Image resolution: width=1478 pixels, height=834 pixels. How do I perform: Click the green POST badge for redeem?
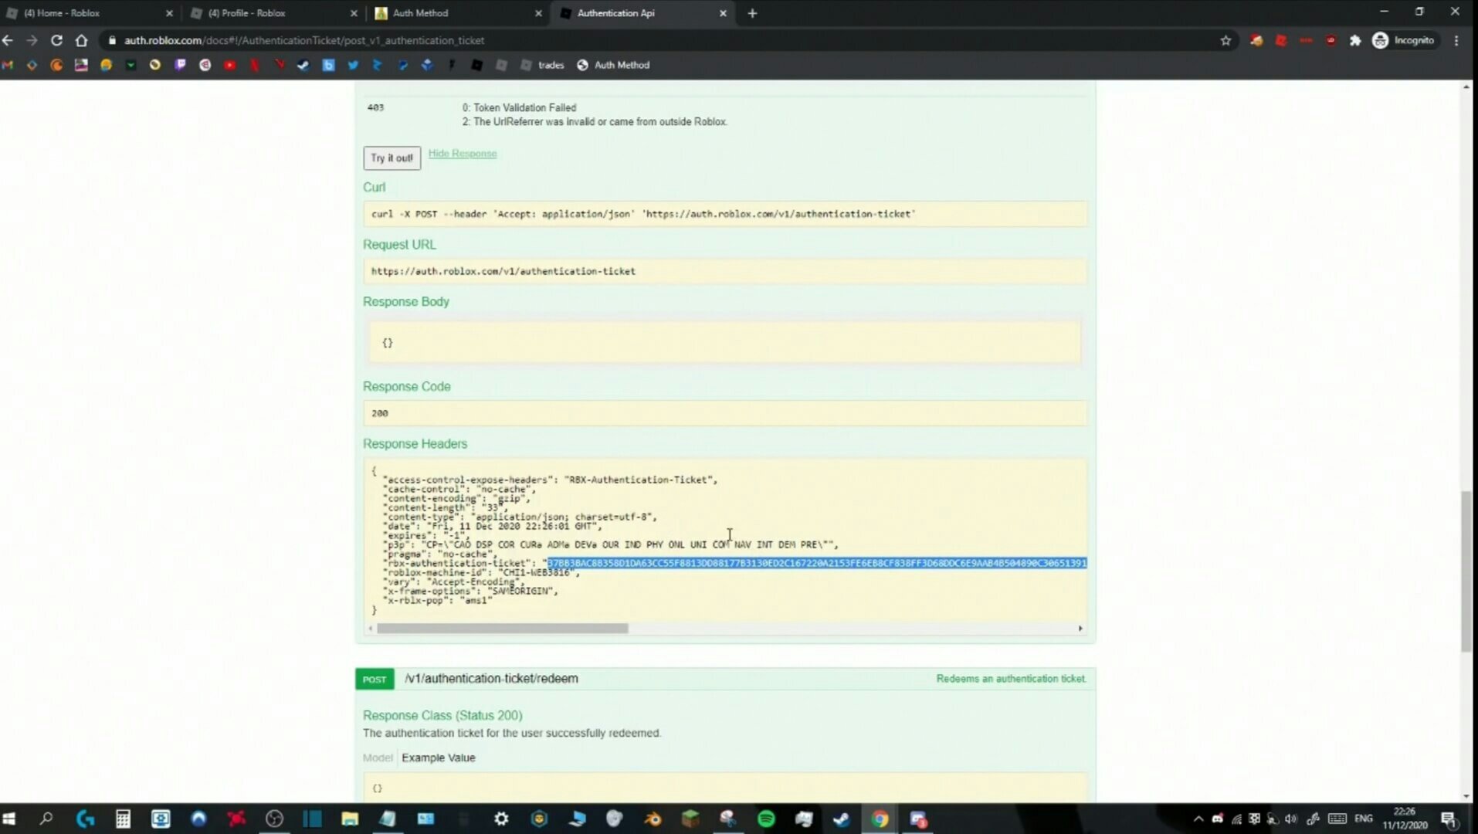pyautogui.click(x=375, y=680)
